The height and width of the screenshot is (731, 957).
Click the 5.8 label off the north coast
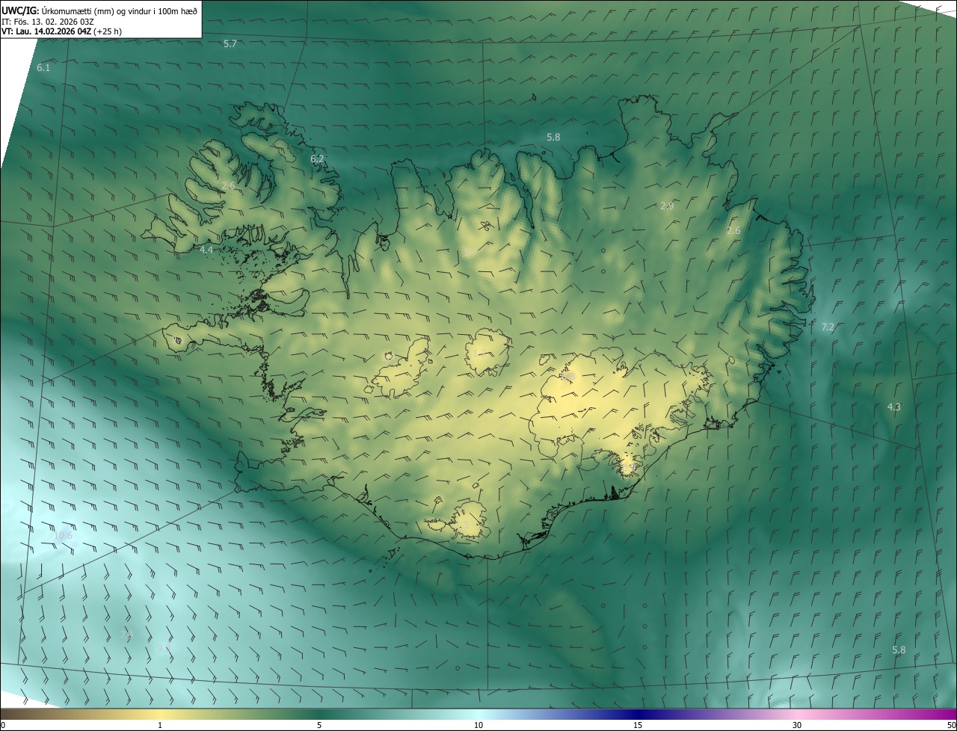coord(553,138)
